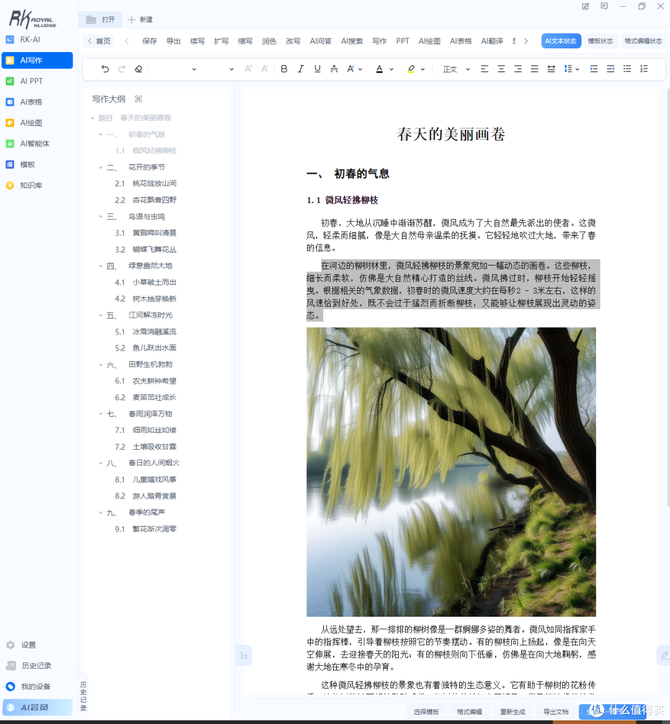Insert numbered list

tap(644, 69)
